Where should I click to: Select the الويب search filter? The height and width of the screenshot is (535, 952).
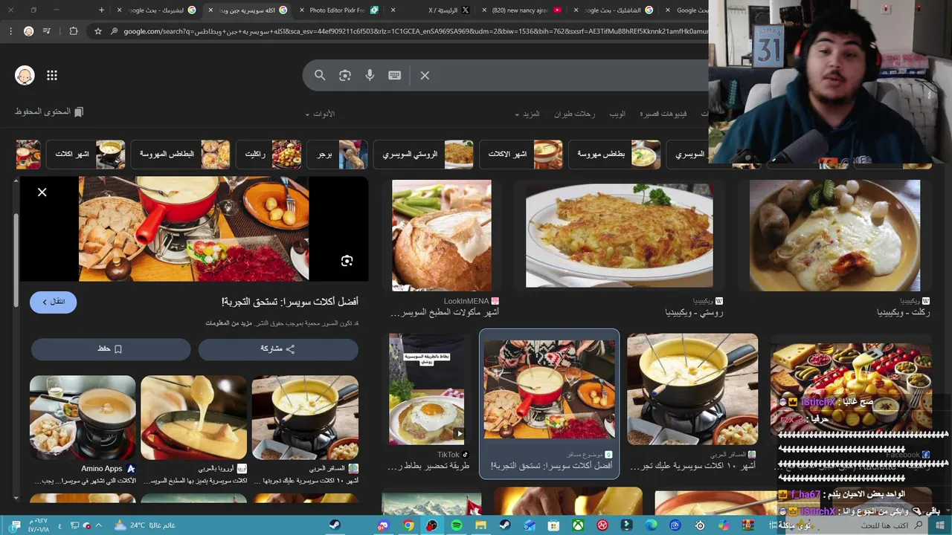(x=617, y=114)
